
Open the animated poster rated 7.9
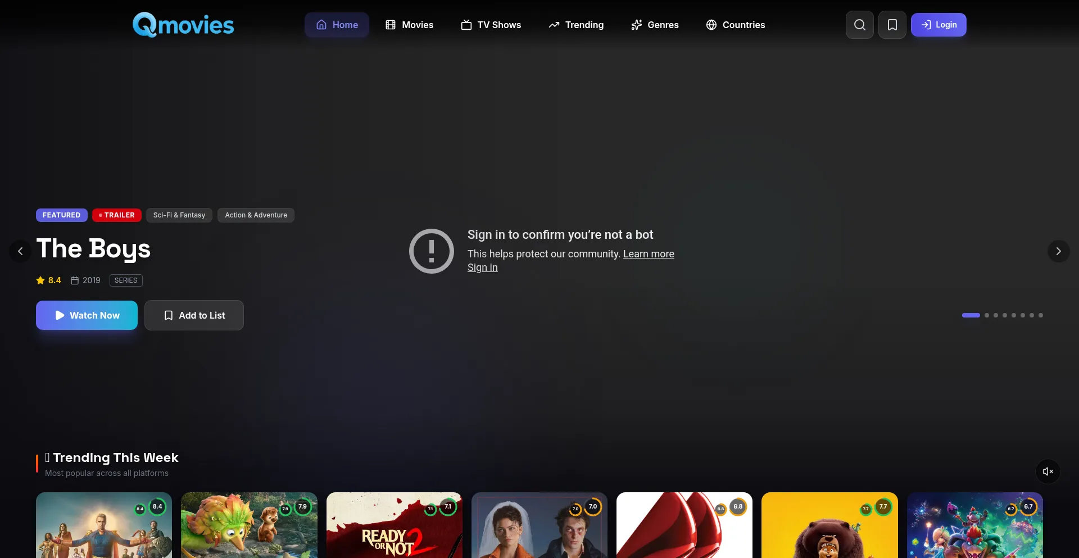click(x=249, y=525)
